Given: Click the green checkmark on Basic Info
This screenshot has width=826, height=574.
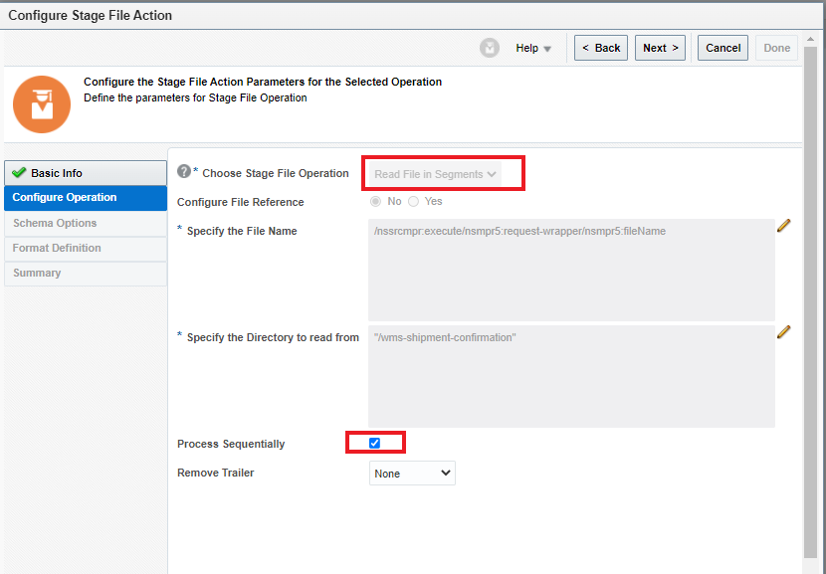Looking at the screenshot, I should click(19, 173).
